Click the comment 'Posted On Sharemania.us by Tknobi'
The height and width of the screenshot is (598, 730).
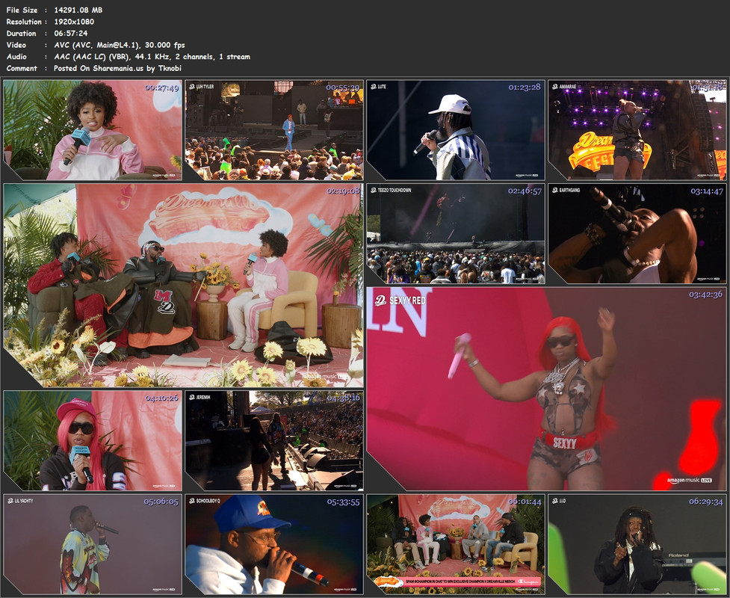point(117,68)
